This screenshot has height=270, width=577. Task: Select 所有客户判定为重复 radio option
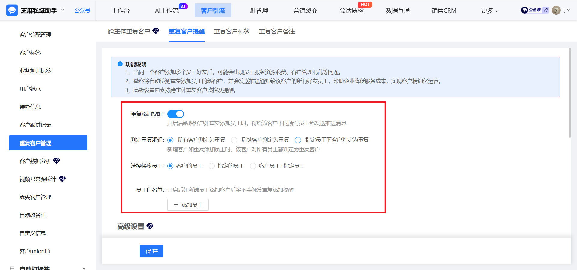(x=170, y=140)
